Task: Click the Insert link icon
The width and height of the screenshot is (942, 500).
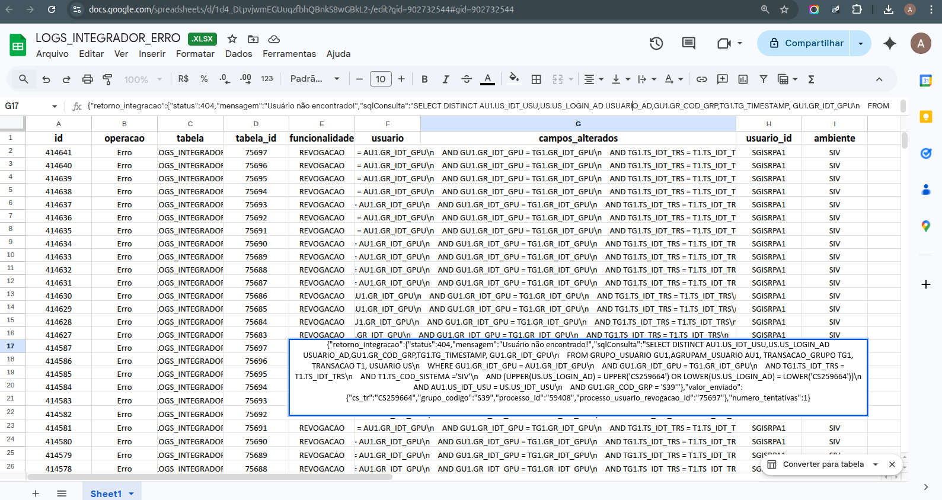Action: point(701,79)
